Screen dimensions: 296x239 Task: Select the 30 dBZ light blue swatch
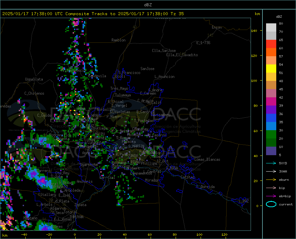271,126
